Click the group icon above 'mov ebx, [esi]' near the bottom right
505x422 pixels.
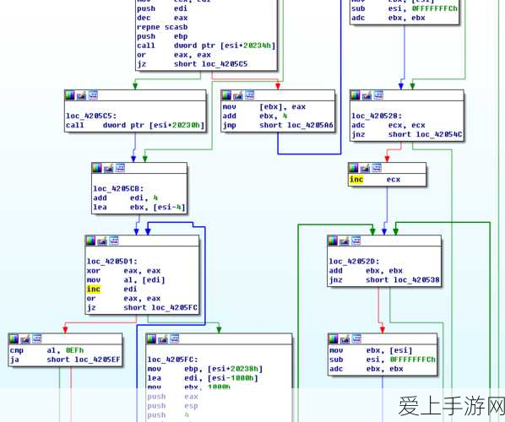[x=356, y=339]
